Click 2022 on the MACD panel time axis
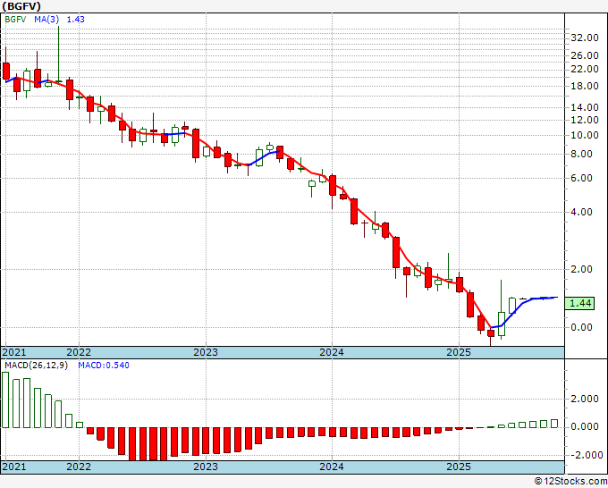 click(79, 467)
